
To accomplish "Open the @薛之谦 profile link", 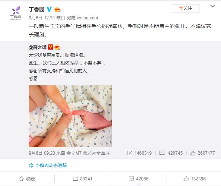I will coord(38,47).
